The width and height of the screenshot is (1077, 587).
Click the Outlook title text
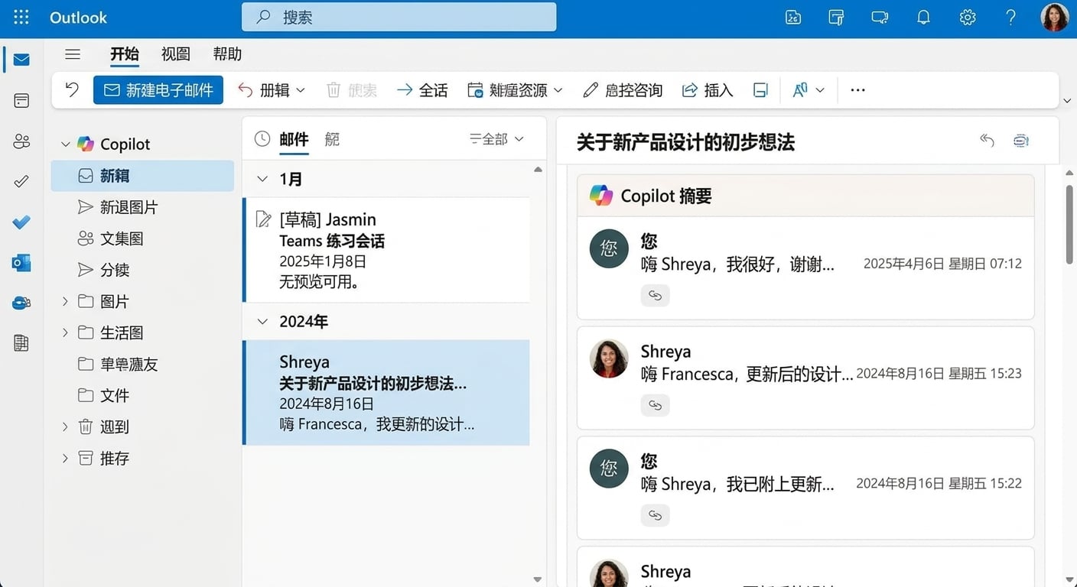(78, 18)
